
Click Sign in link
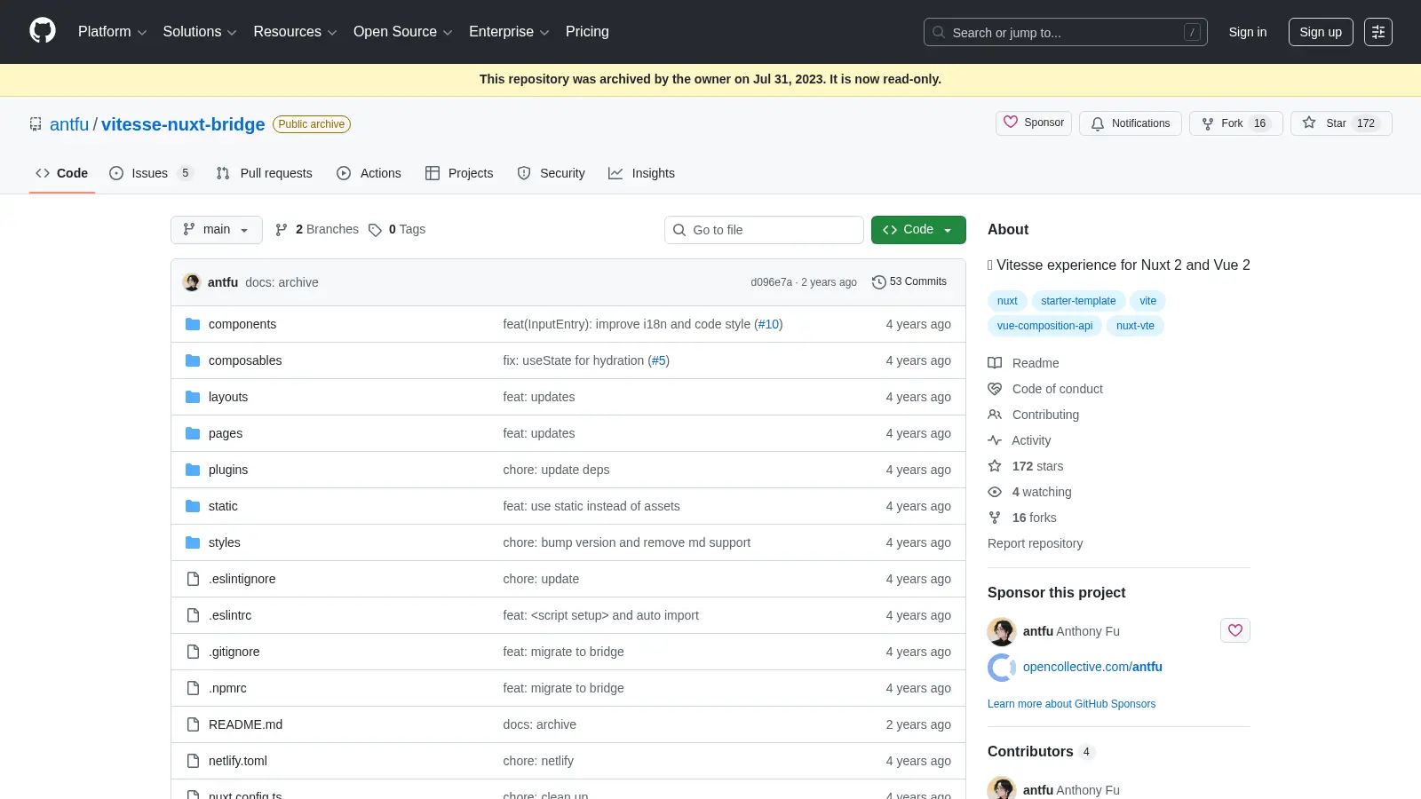pyautogui.click(x=1248, y=32)
